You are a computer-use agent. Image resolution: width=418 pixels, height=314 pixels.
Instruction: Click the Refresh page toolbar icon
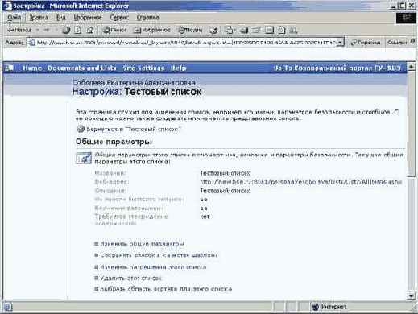(x=78, y=30)
